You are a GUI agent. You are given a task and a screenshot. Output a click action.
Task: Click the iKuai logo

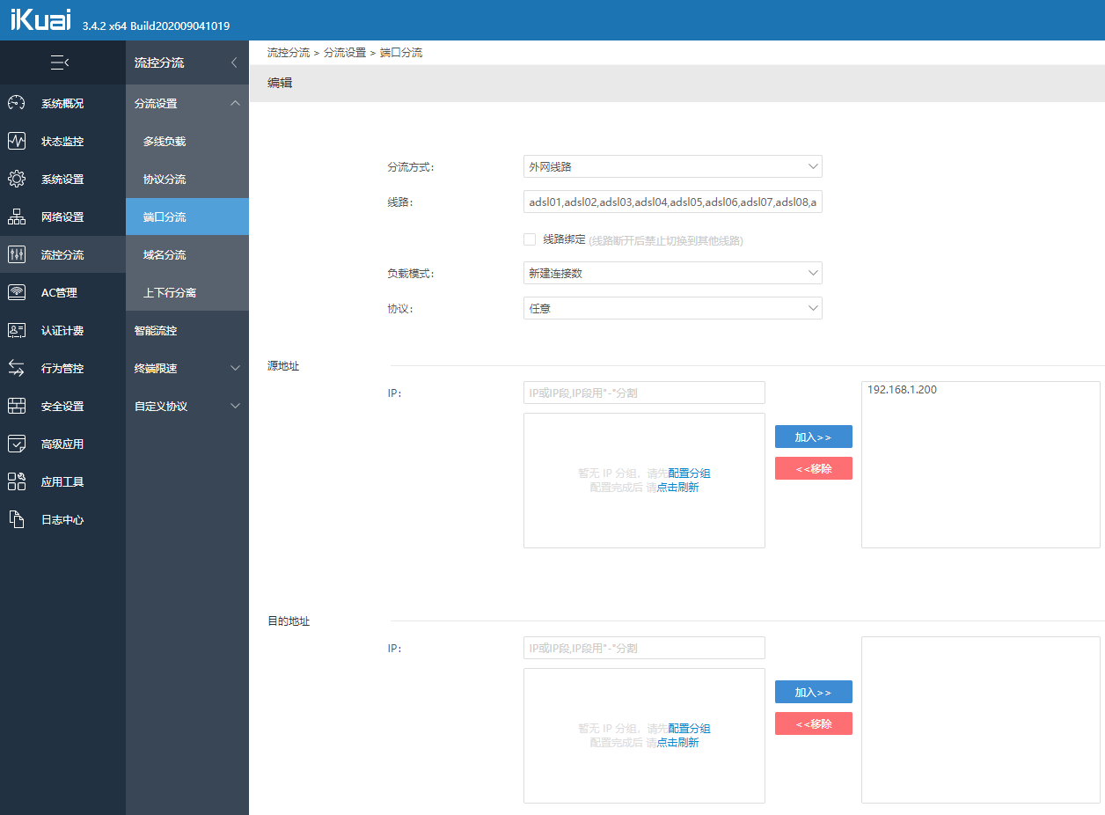click(x=40, y=21)
